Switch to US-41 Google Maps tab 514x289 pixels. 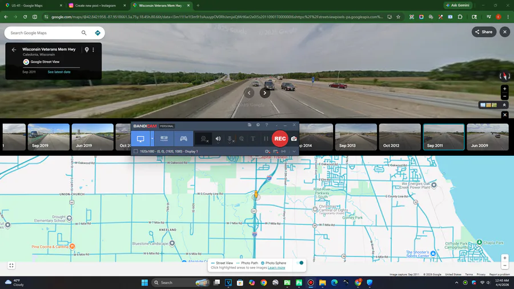(33, 6)
